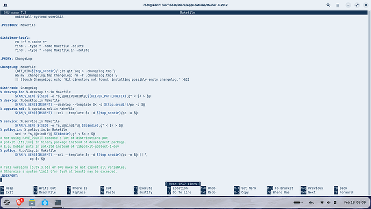Click the 'Replace' shortcut label

point(79,192)
